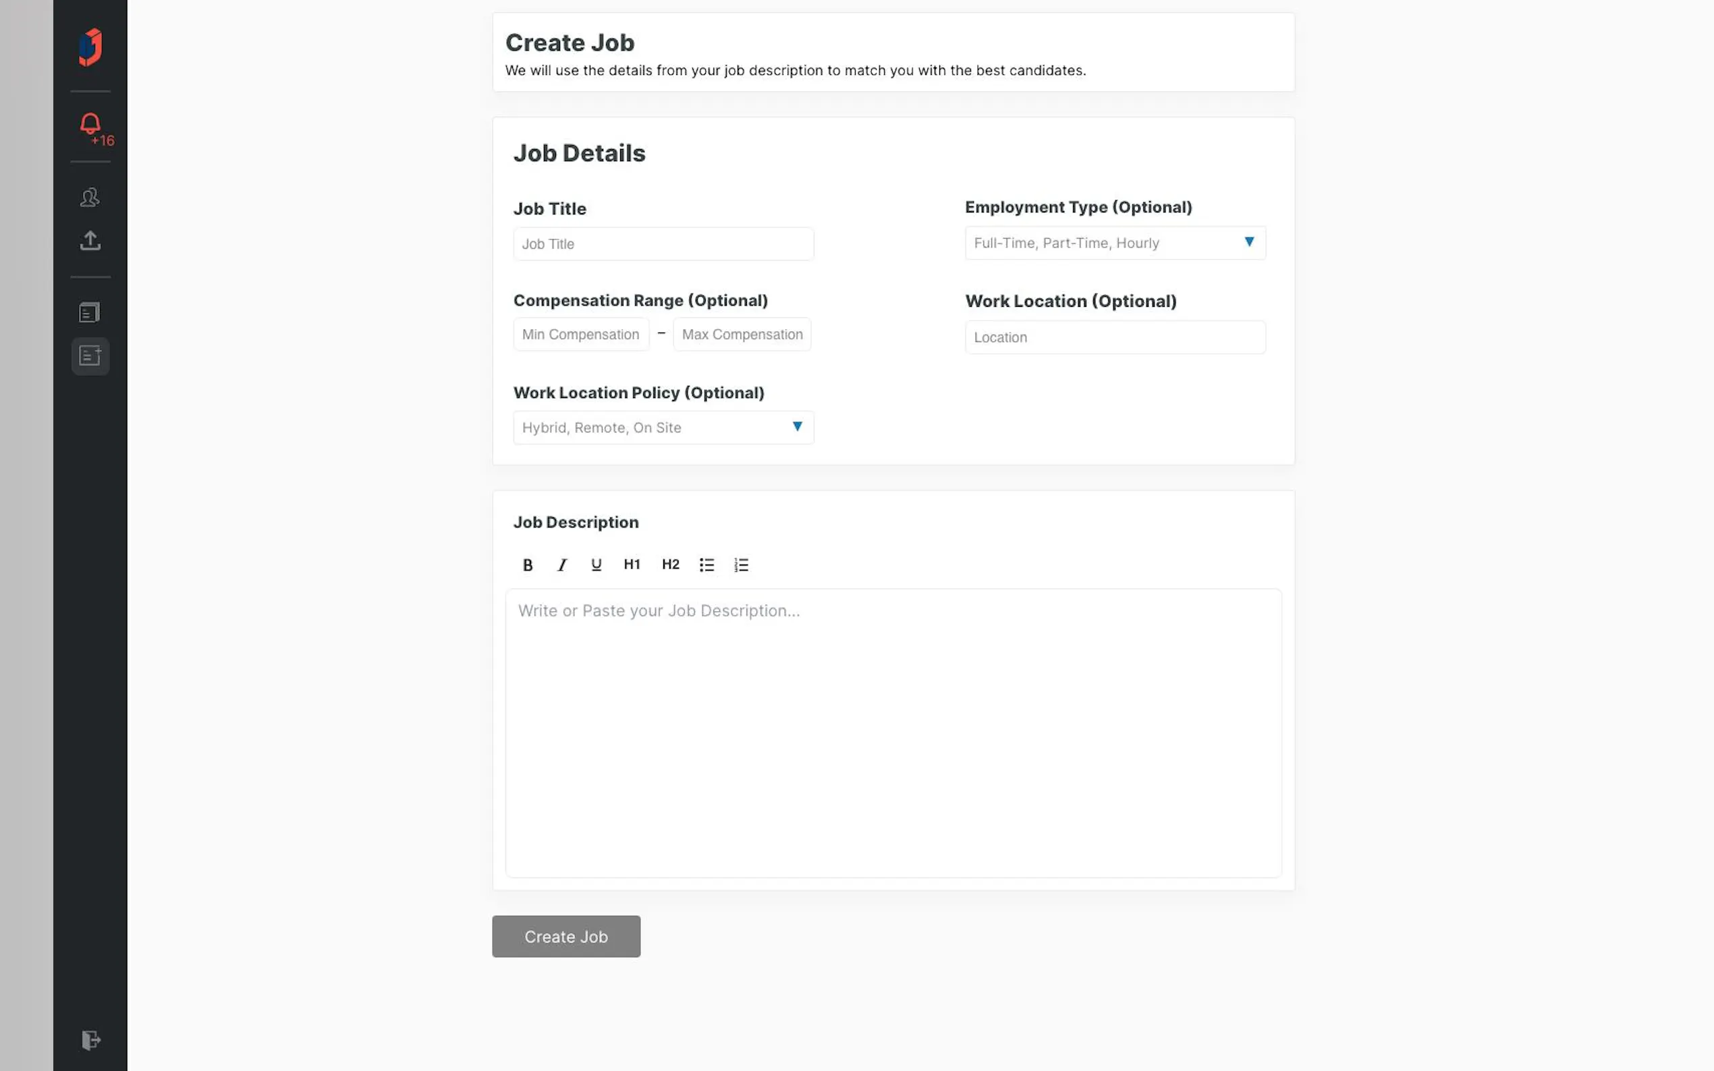
Task: Insert a numbered list
Action: tap(741, 565)
